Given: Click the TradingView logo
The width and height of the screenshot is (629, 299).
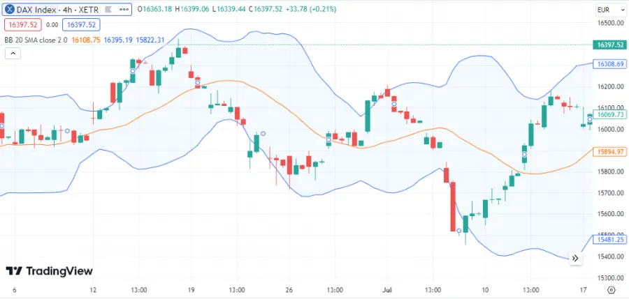Looking at the screenshot, I should [49, 271].
